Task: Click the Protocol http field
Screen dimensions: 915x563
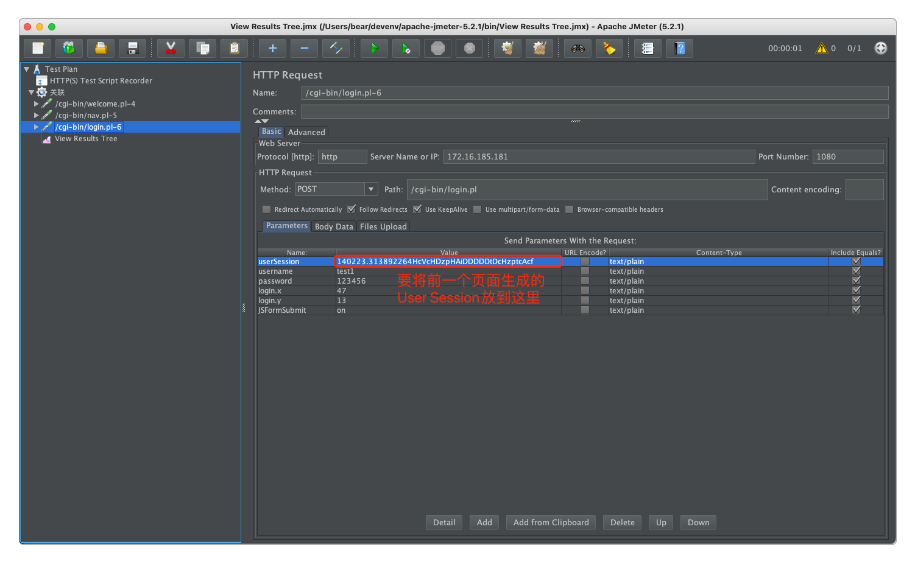Action: tap(342, 156)
